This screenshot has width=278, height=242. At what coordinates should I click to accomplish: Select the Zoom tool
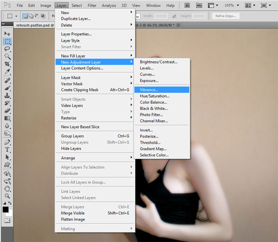7,196
